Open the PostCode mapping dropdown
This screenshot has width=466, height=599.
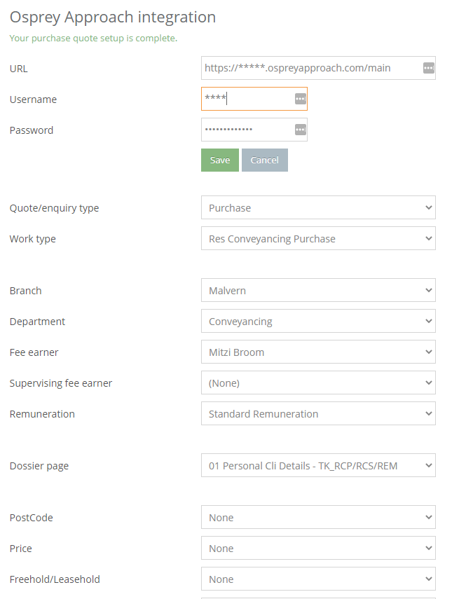click(318, 518)
